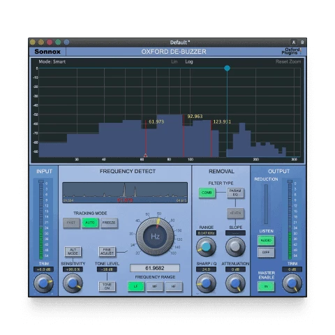Image resolution: width=335 pixels, height=335 pixels.
Task: Click the Output Trim knob
Action: point(292,283)
